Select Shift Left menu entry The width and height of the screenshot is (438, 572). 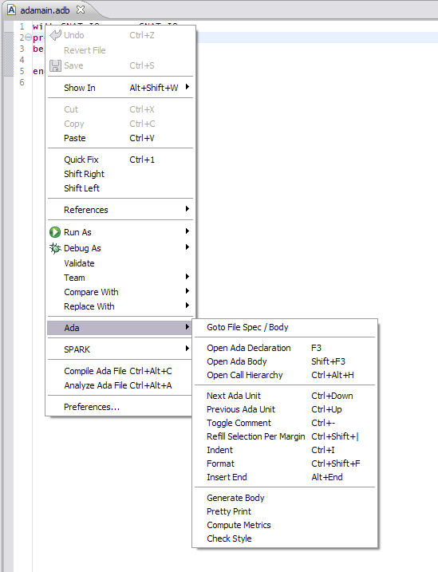click(x=120, y=188)
